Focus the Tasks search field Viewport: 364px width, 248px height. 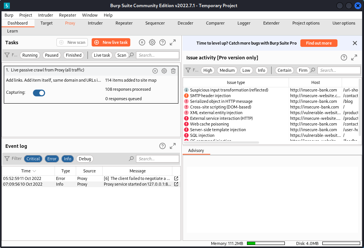click(158, 55)
